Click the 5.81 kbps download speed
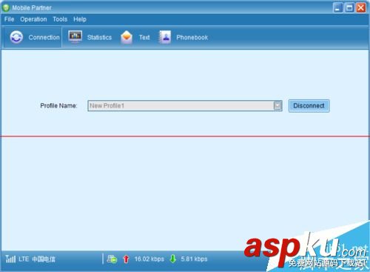 pos(194,259)
